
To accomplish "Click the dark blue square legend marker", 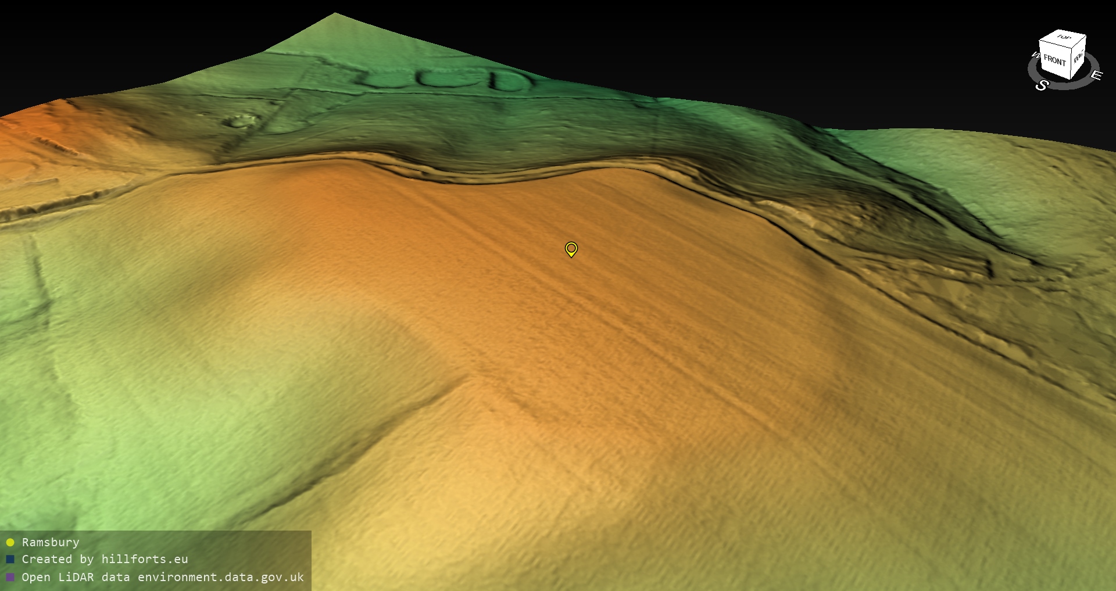I will 10,560.
